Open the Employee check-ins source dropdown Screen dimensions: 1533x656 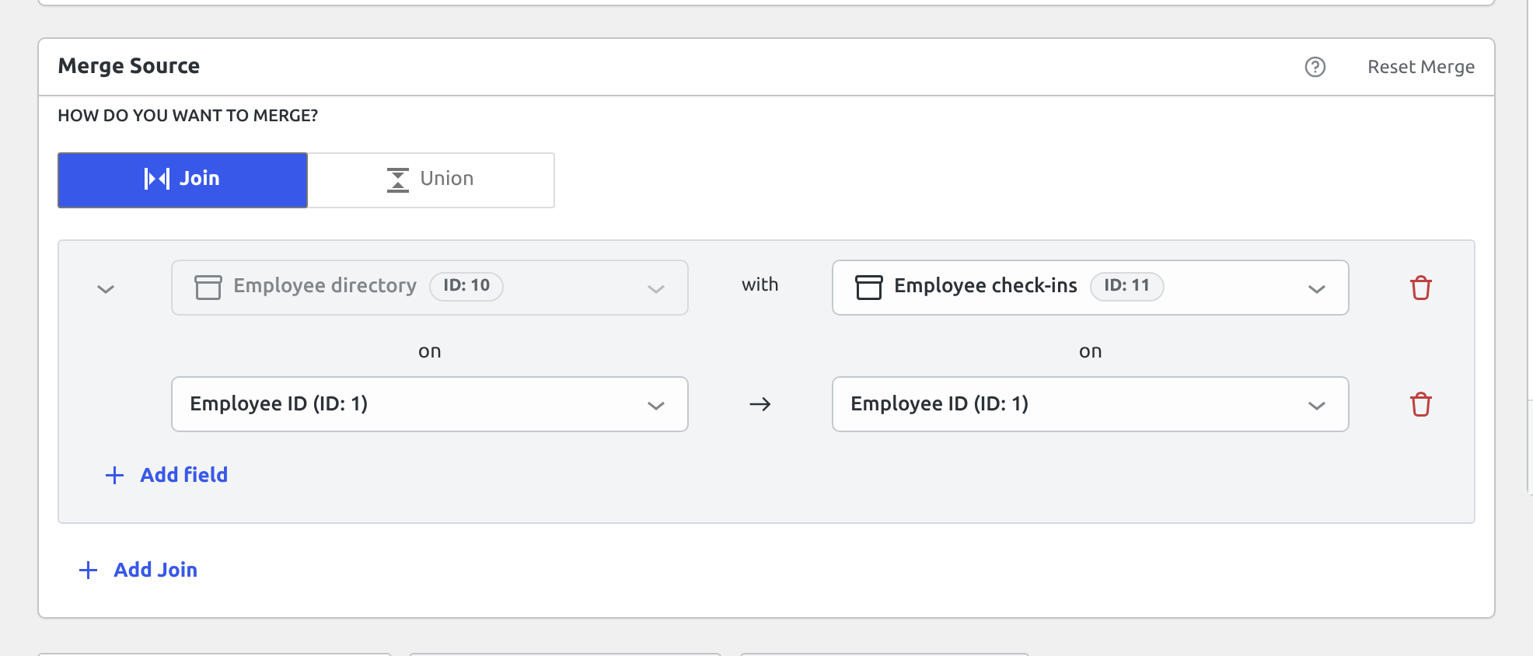point(1091,288)
